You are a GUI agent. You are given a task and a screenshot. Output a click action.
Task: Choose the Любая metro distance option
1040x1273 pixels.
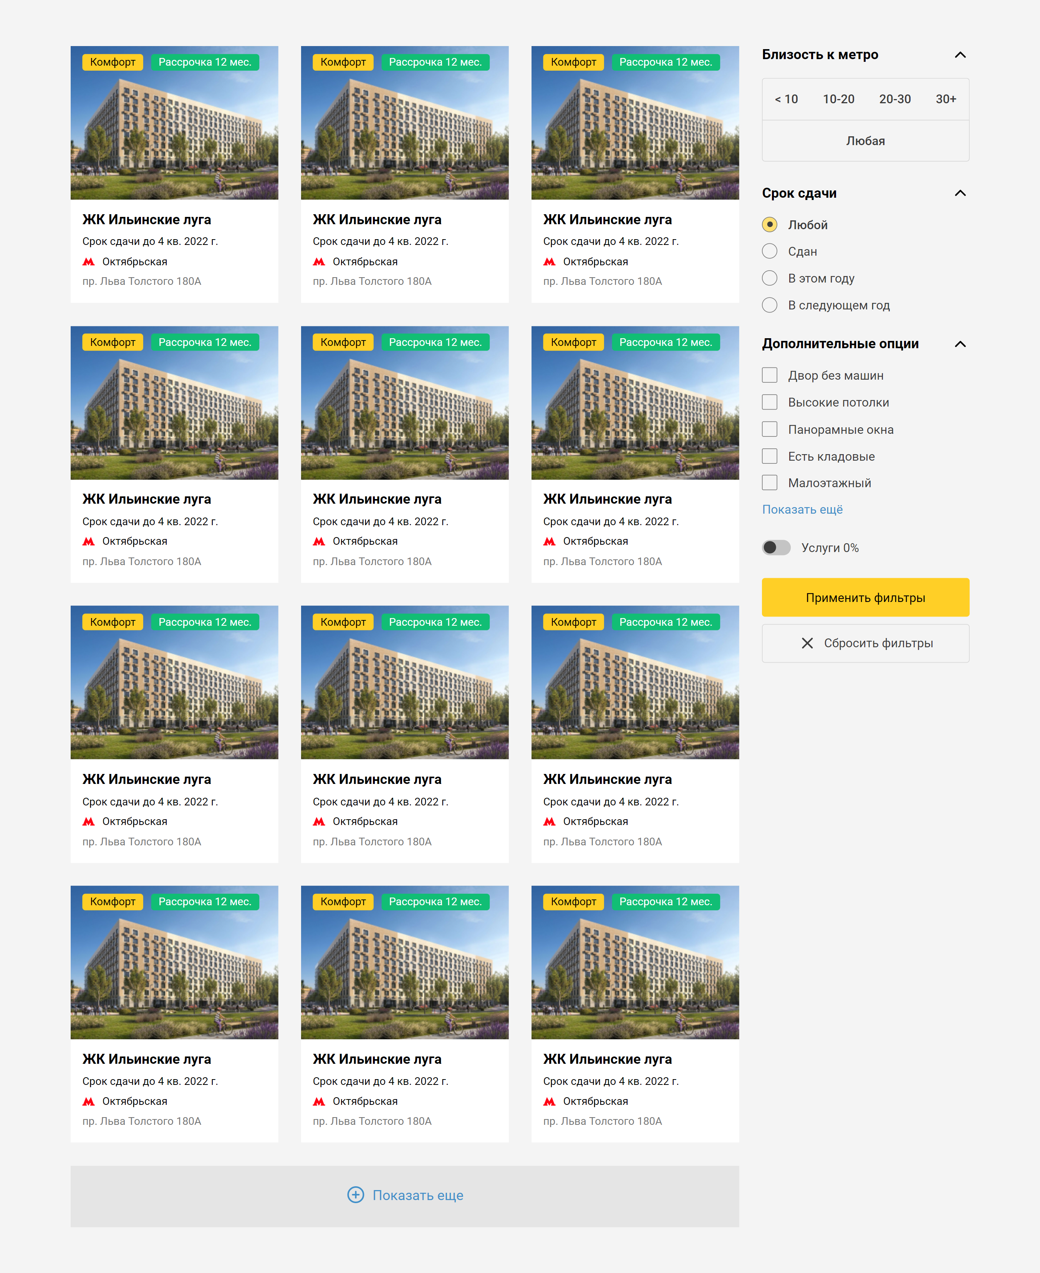point(865,141)
